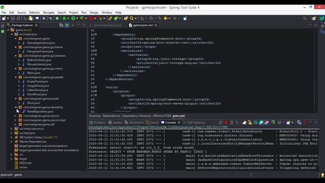This screenshot has width=325, height=183.
Task: Select HangmanFrame.java in the tree
Action: (40, 51)
